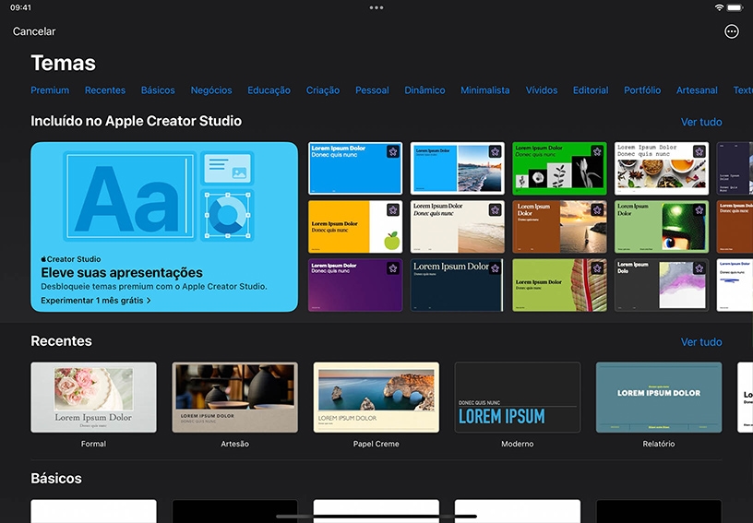Viewport: 753px width, 523px height.
Task: Open the more options ellipsis menu
Action: point(731,31)
